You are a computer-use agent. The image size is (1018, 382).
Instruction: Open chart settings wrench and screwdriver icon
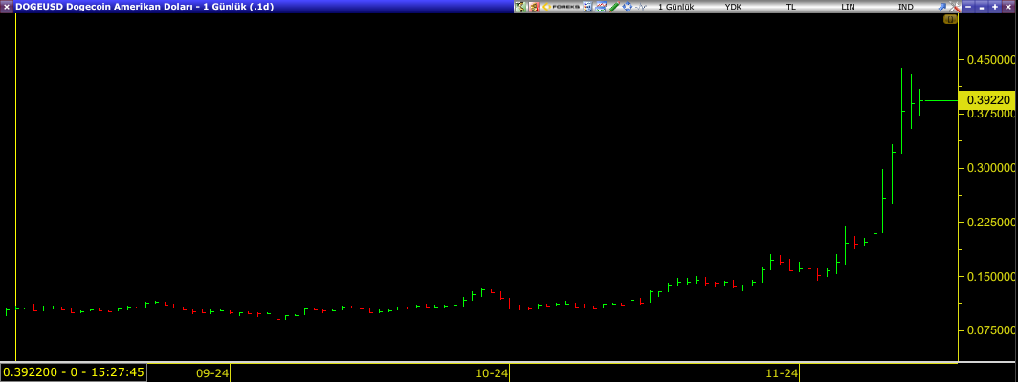tap(954, 7)
